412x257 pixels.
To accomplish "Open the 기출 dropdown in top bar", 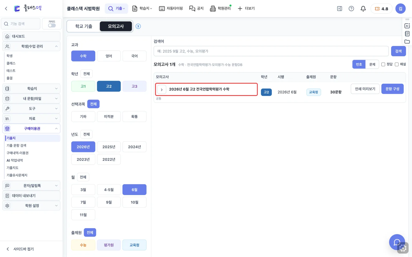I will click(116, 8).
